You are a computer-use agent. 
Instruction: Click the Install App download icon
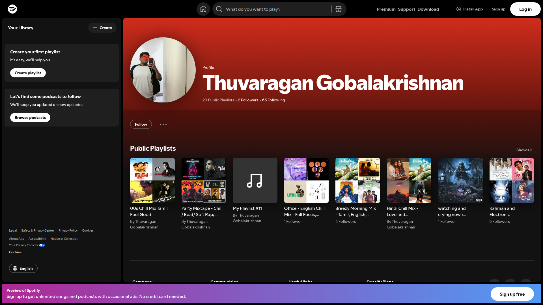[x=459, y=9]
